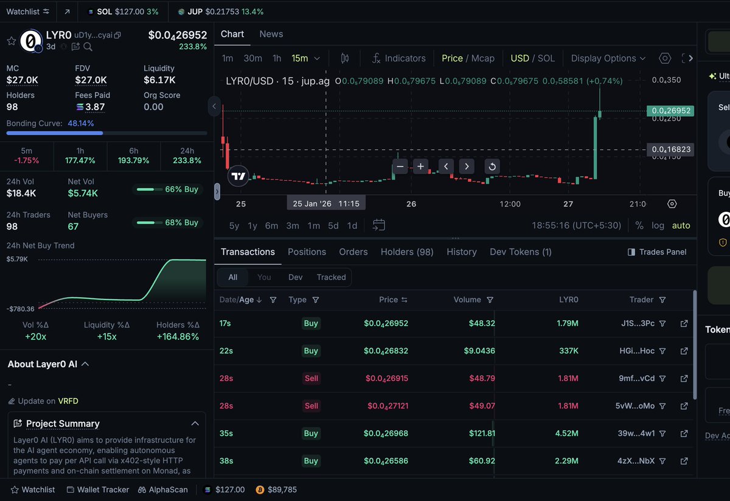Select the 30m chart interval

252,58
